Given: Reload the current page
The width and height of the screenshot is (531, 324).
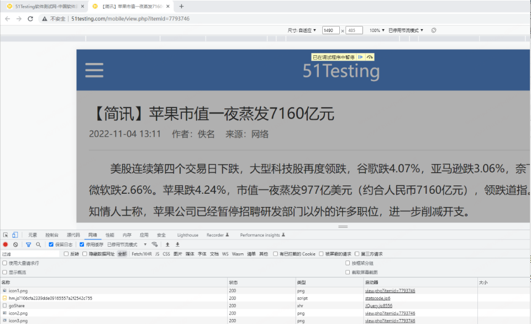Looking at the screenshot, I should coord(30,19).
